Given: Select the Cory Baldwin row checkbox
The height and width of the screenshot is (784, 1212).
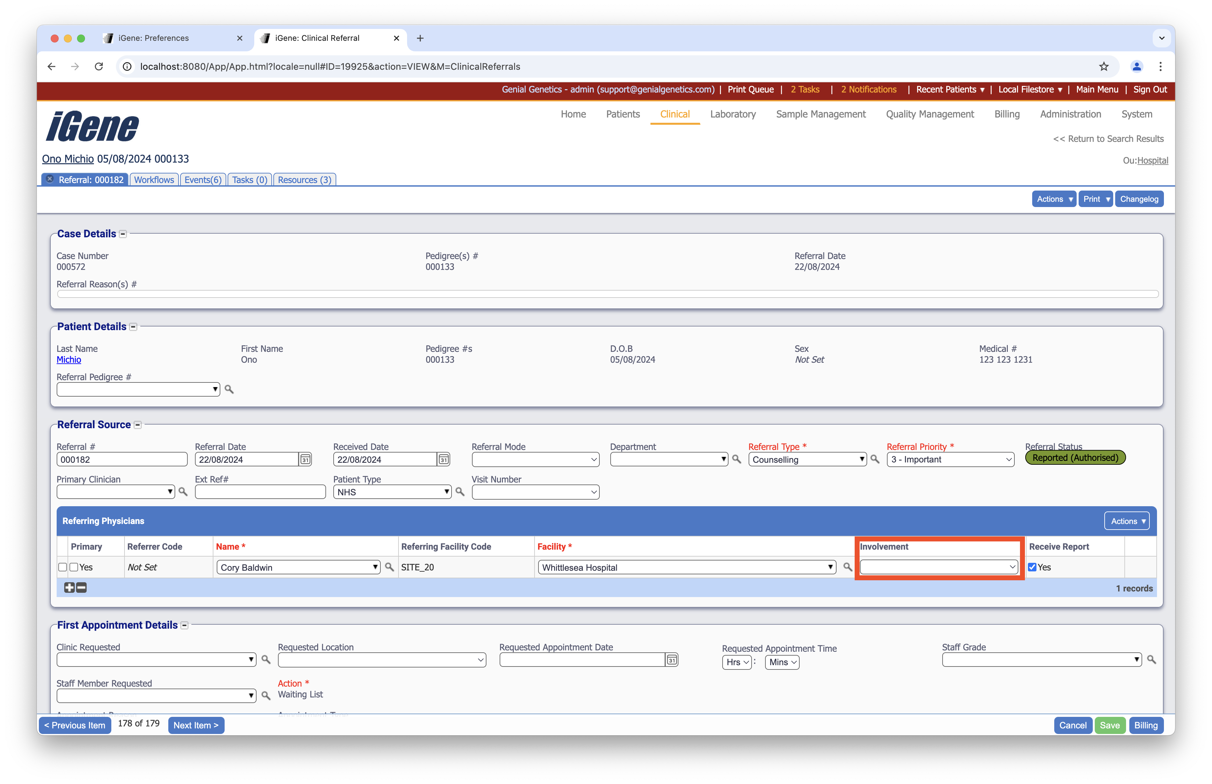Looking at the screenshot, I should click(63, 567).
